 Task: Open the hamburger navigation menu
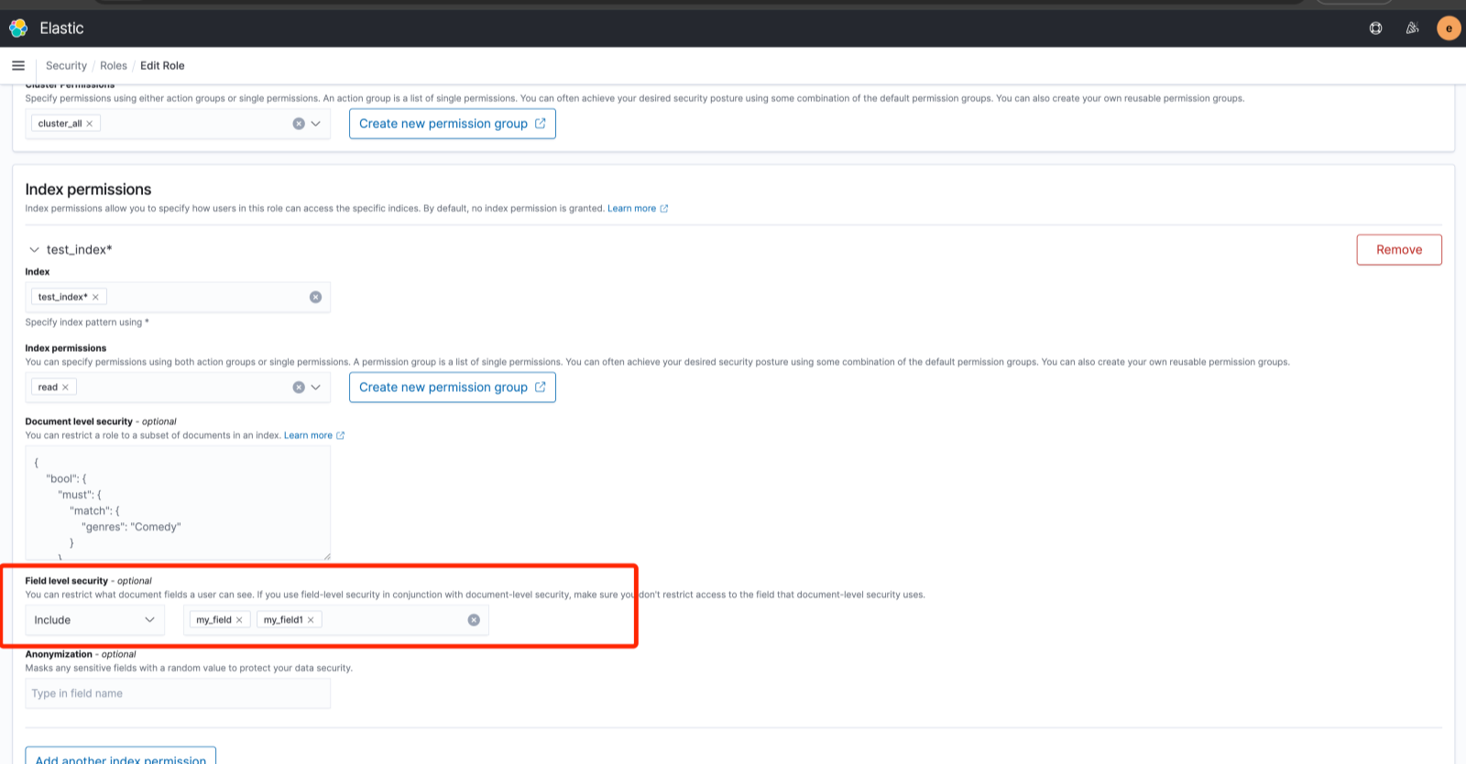point(18,66)
